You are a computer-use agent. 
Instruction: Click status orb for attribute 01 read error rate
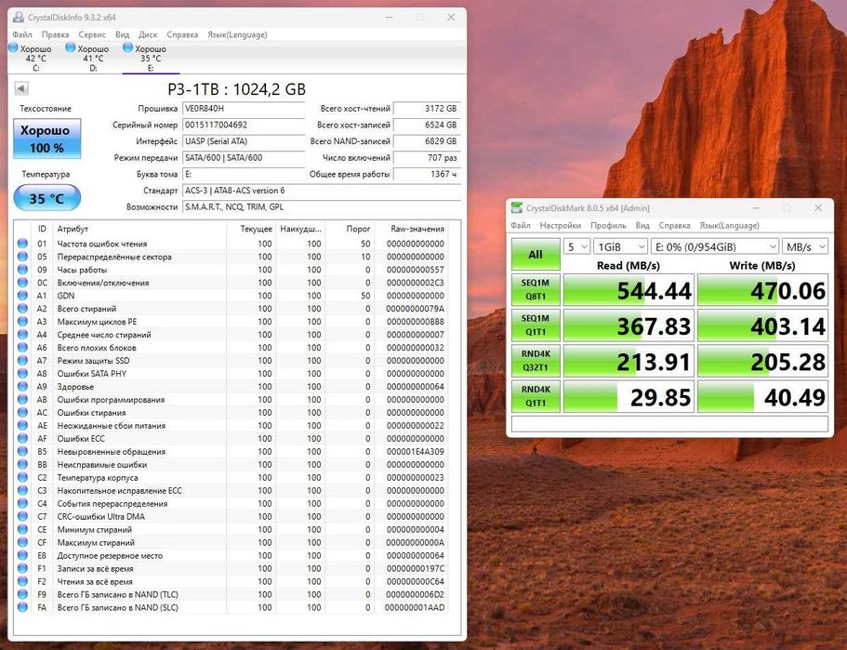[22, 244]
